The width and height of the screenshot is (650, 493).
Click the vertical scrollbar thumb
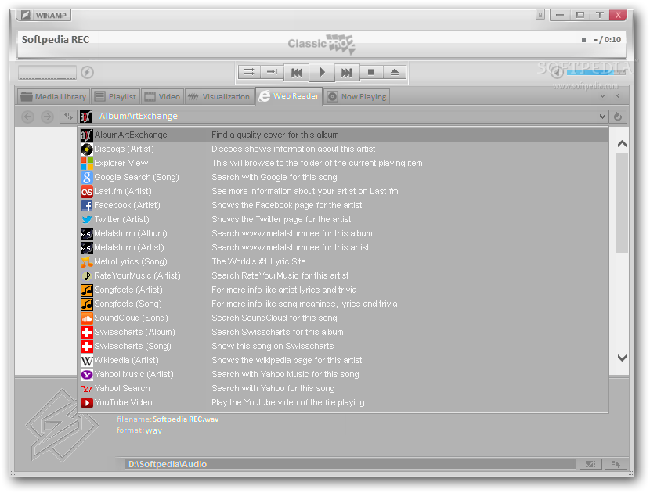click(622, 203)
